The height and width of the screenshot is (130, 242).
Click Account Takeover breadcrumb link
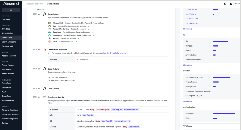pos(35,4)
